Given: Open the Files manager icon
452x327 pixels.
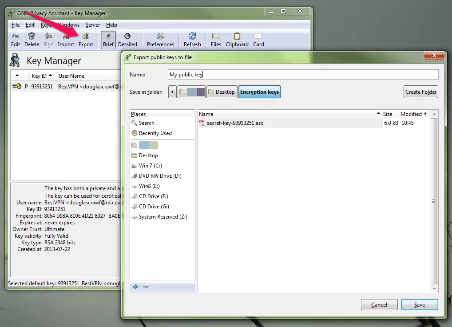Looking at the screenshot, I should 216,40.
